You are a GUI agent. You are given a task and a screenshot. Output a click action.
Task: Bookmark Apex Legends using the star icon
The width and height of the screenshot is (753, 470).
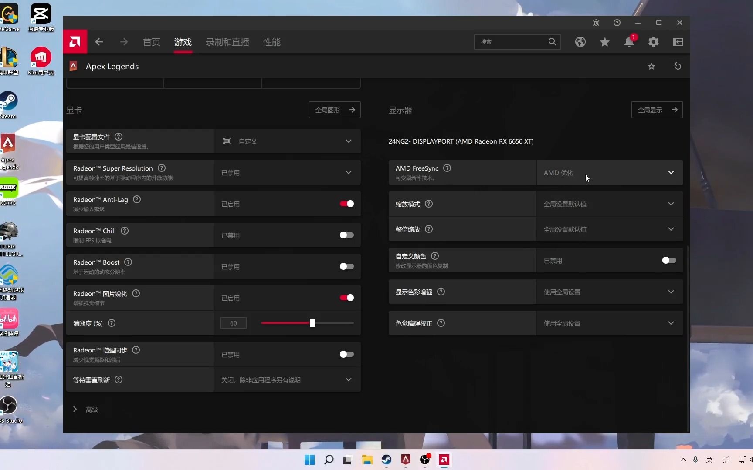coord(651,66)
